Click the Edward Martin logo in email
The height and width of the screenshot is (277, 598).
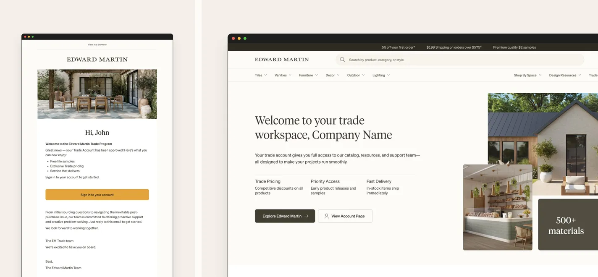pos(97,60)
